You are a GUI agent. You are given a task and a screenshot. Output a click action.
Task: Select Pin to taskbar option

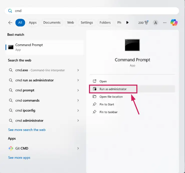(x=108, y=112)
